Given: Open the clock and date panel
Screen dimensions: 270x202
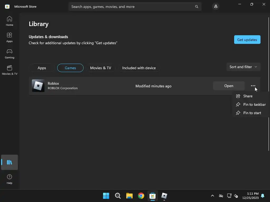Looking at the screenshot, I should [250, 196].
